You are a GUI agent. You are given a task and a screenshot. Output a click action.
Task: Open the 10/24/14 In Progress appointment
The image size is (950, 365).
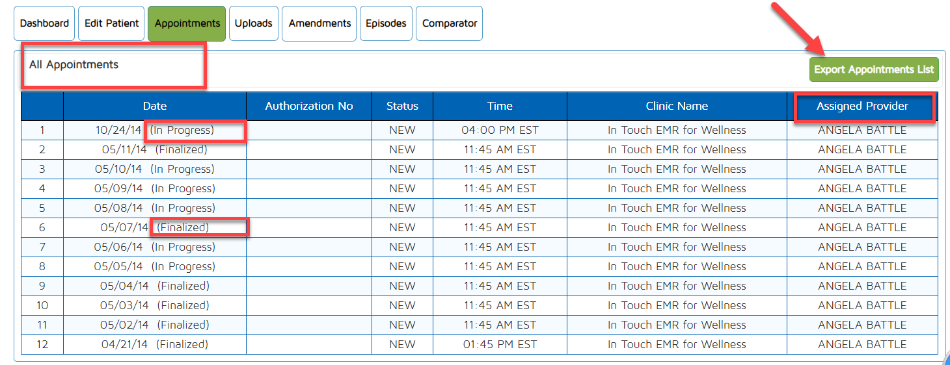(x=154, y=130)
